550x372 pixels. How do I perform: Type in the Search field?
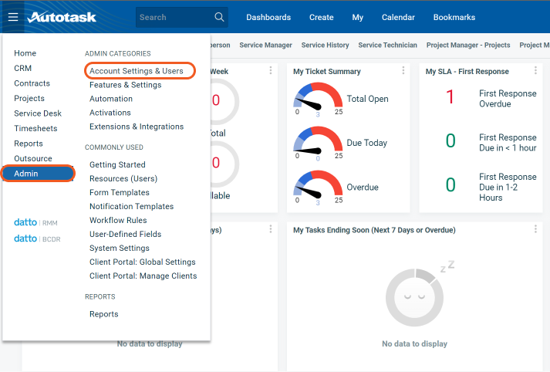174,17
